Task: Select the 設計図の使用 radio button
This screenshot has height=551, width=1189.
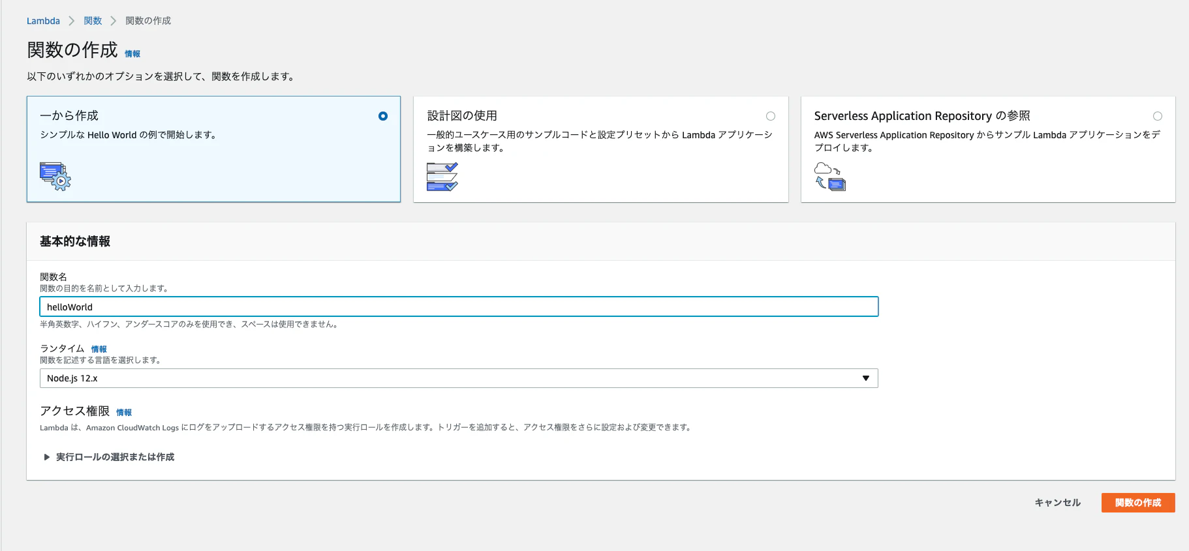Action: tap(771, 116)
